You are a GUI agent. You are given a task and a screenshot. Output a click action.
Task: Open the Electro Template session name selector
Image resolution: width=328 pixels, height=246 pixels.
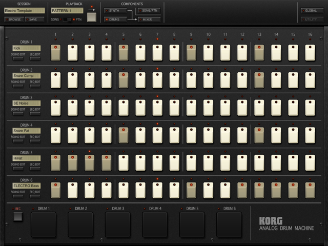click(24, 10)
